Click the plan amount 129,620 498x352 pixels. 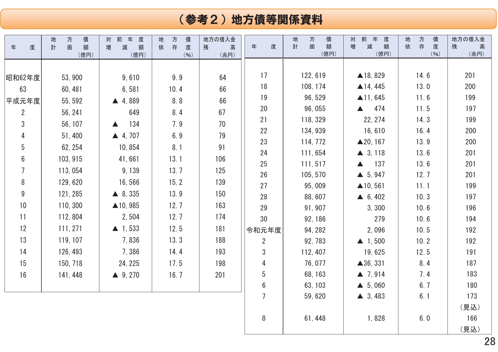pos(70,182)
